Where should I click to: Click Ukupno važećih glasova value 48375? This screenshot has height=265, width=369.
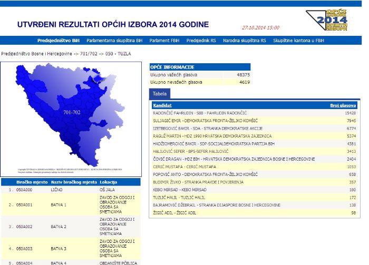[x=244, y=75]
